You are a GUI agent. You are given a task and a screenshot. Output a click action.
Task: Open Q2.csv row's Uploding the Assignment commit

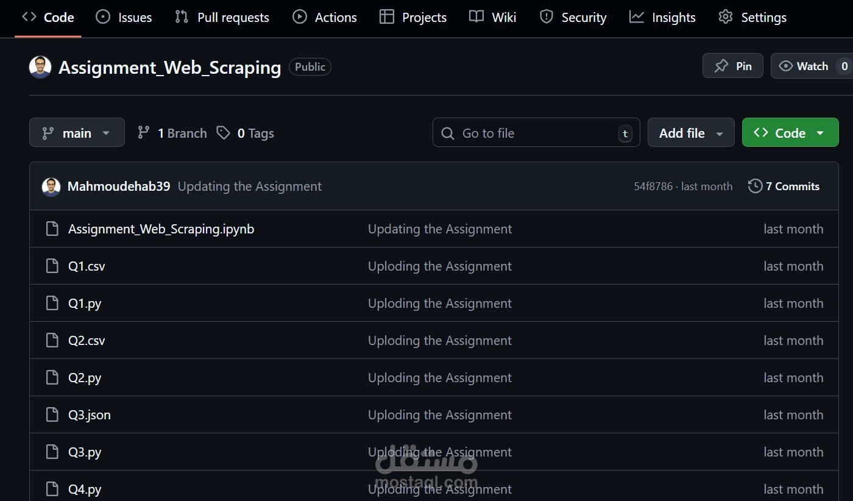click(x=440, y=341)
